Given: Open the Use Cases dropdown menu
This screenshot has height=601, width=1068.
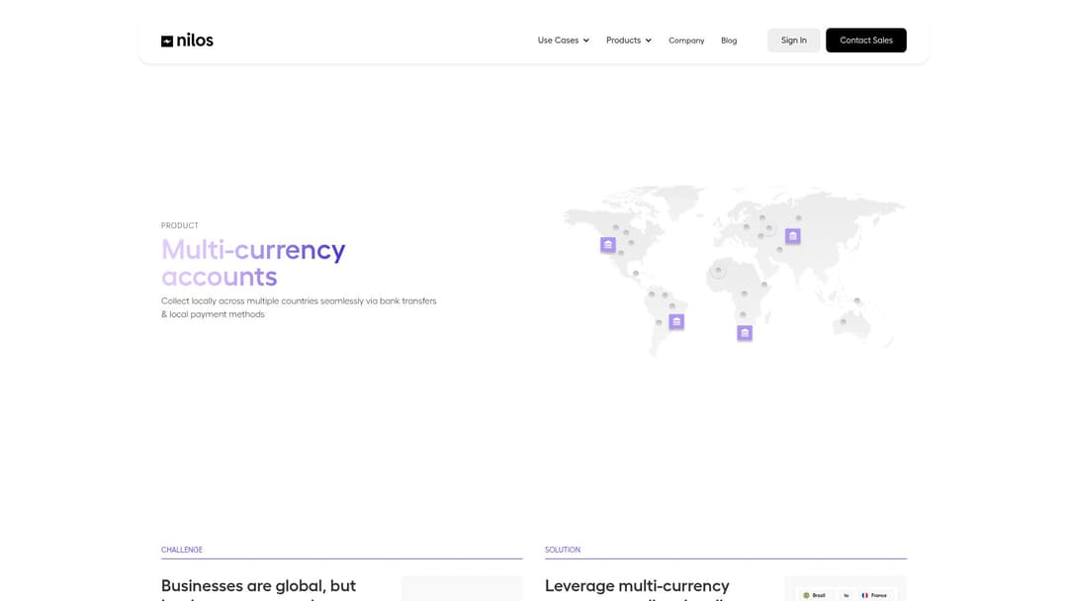Looking at the screenshot, I should pyautogui.click(x=564, y=41).
